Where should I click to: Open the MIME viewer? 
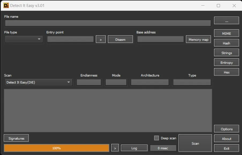226,33
